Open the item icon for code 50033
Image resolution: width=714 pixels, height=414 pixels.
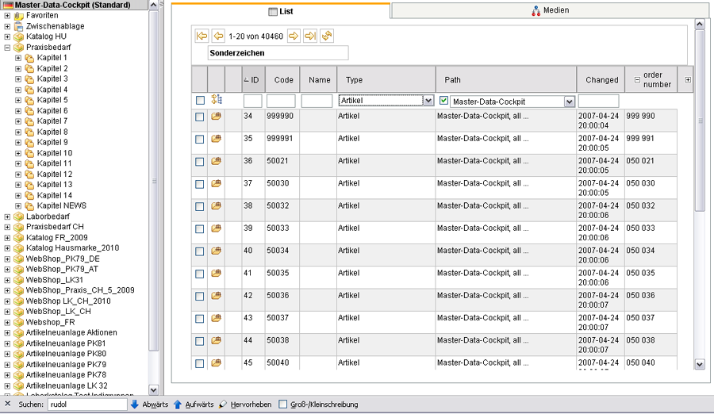click(x=216, y=228)
